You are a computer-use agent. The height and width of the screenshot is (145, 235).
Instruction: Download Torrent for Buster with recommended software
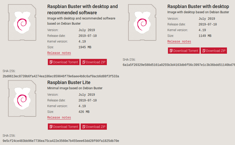64,62
